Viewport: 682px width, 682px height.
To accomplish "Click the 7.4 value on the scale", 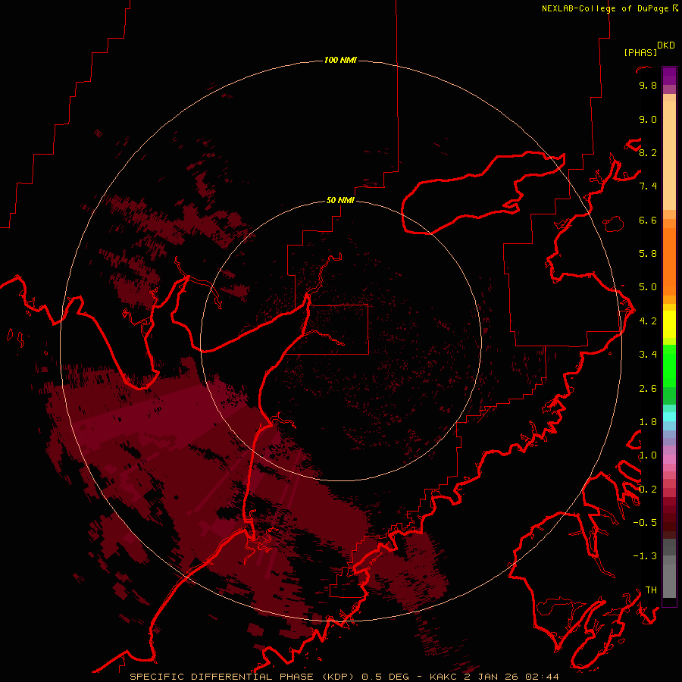I will pos(648,186).
